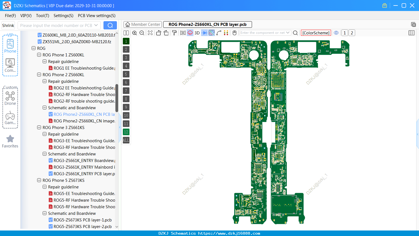Select the Phone category icon
The width and height of the screenshot is (419, 236).
10,46
